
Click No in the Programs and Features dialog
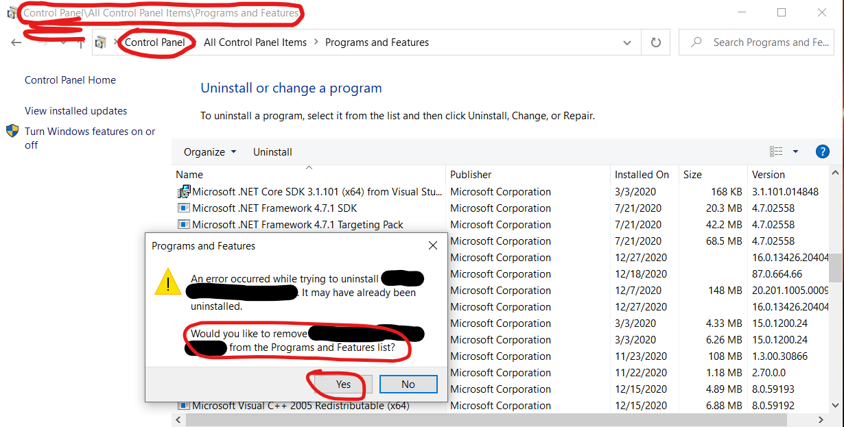pos(408,384)
